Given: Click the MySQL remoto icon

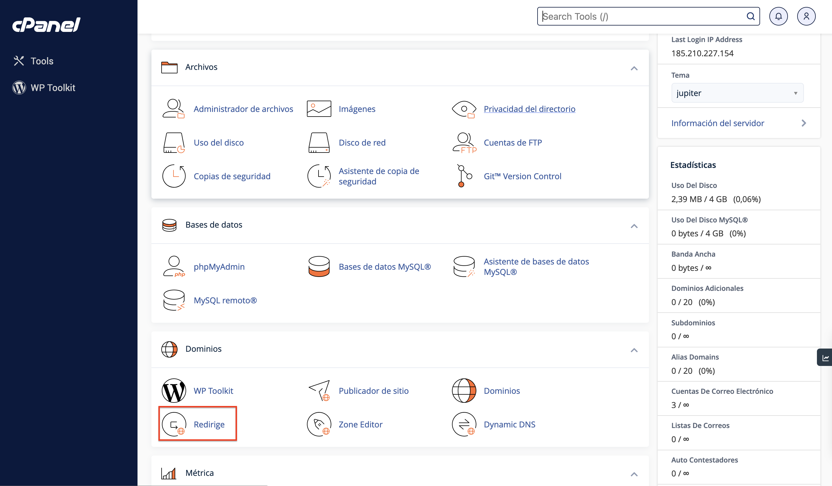Looking at the screenshot, I should 174,300.
